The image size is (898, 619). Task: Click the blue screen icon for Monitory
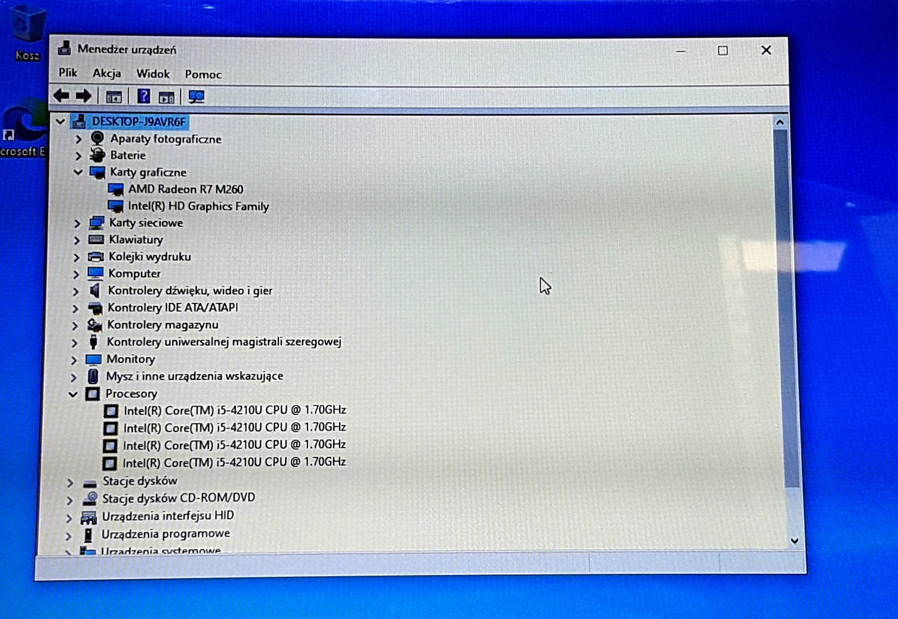[93, 360]
